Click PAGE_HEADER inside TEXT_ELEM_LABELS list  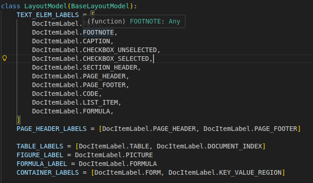tap(104, 76)
